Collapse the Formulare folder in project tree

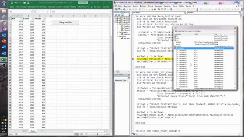pyautogui.click(x=118, y=32)
